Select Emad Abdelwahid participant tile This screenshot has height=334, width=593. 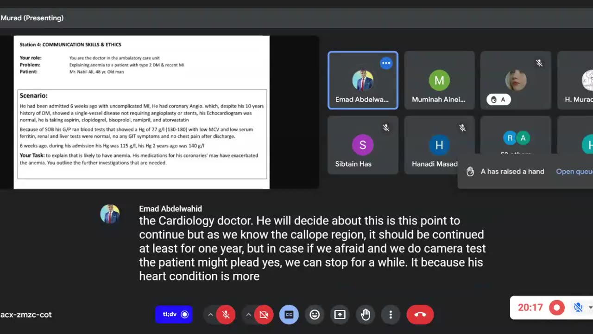(x=363, y=80)
